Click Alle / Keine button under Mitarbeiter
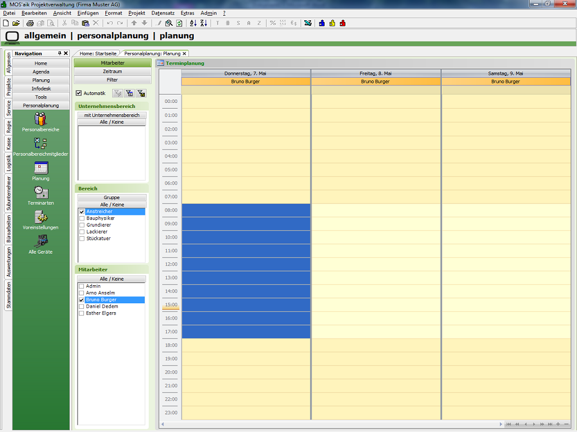 (112, 279)
